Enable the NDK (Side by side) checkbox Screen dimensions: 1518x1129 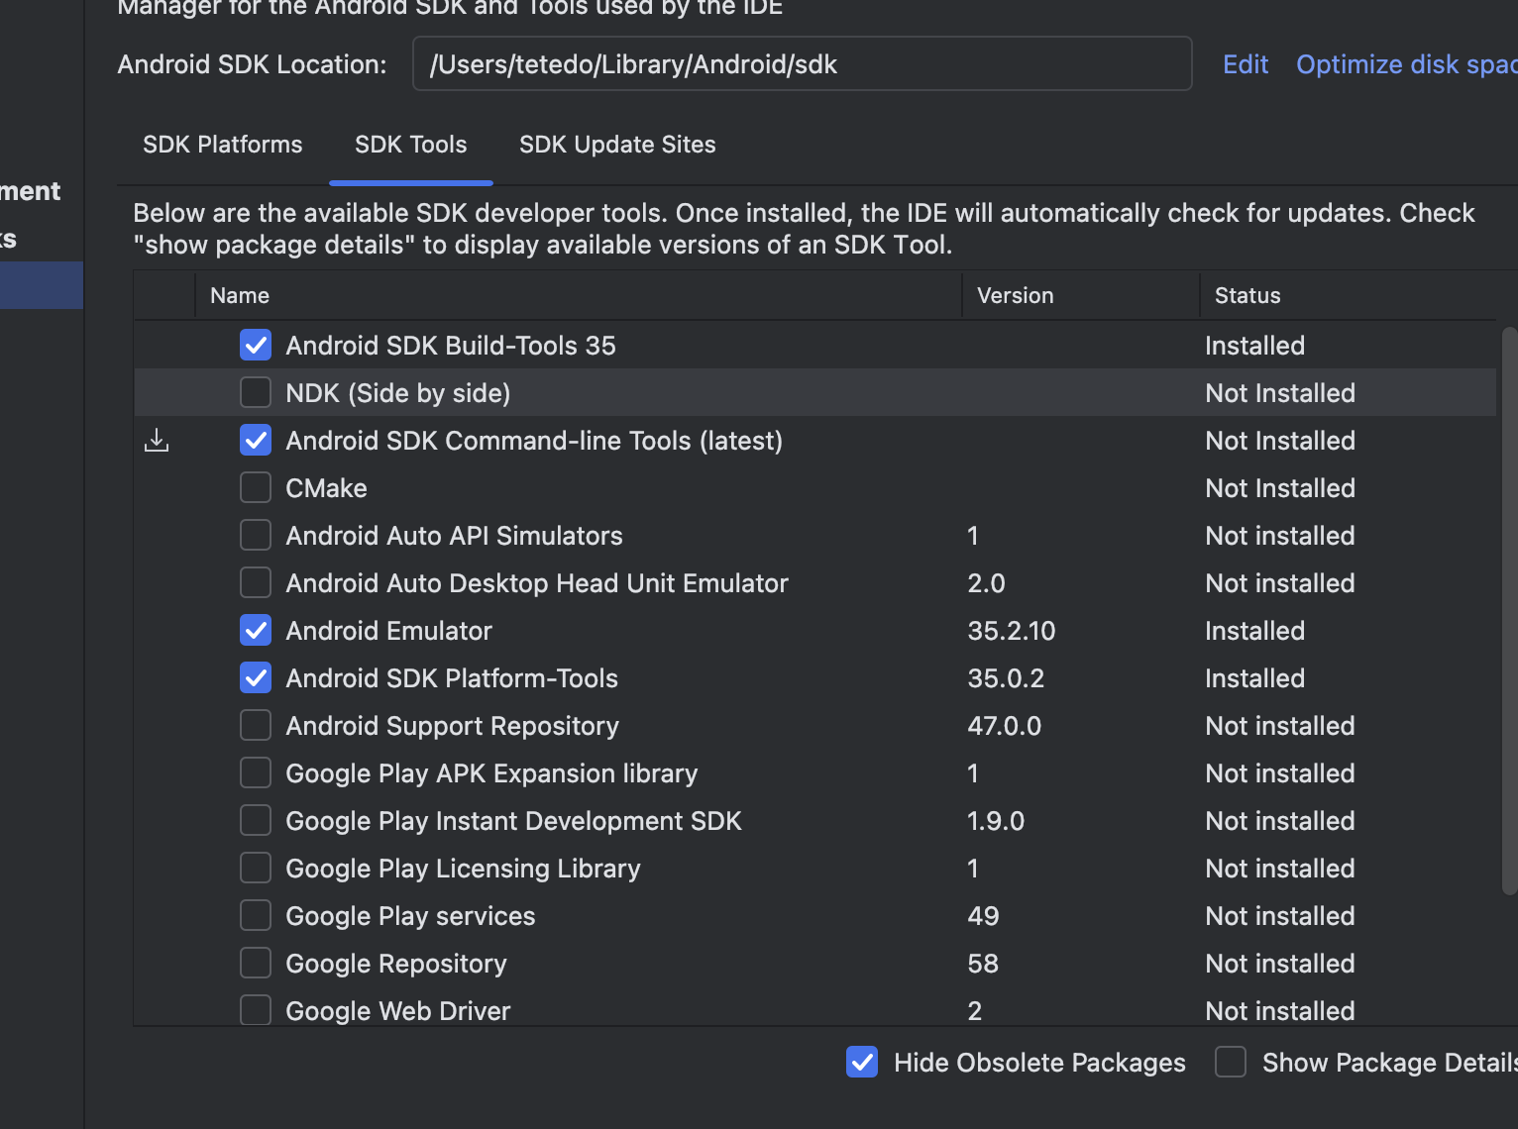256,393
